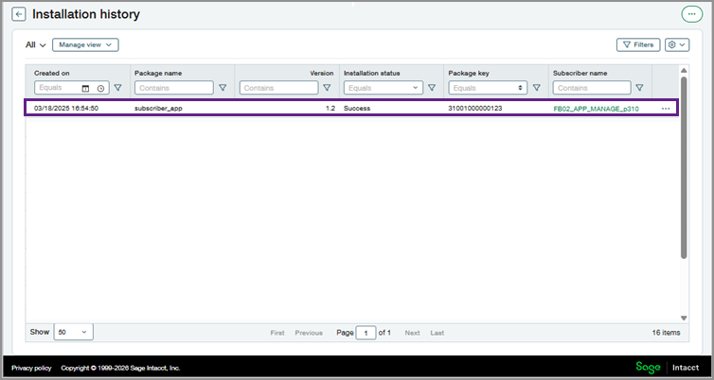Select the package key 31001000000123 cell

475,108
